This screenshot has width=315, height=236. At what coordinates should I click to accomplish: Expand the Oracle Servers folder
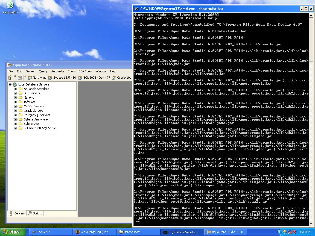coord(16,111)
